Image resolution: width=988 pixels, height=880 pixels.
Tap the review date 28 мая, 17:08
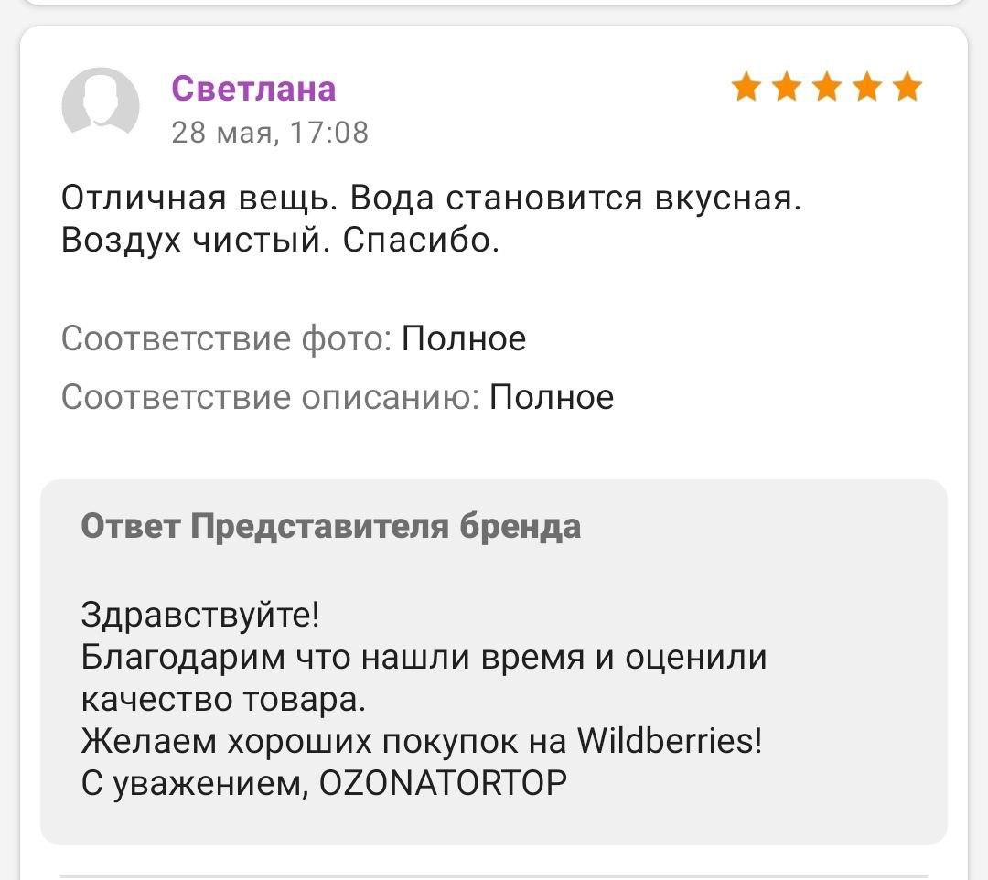point(270,133)
